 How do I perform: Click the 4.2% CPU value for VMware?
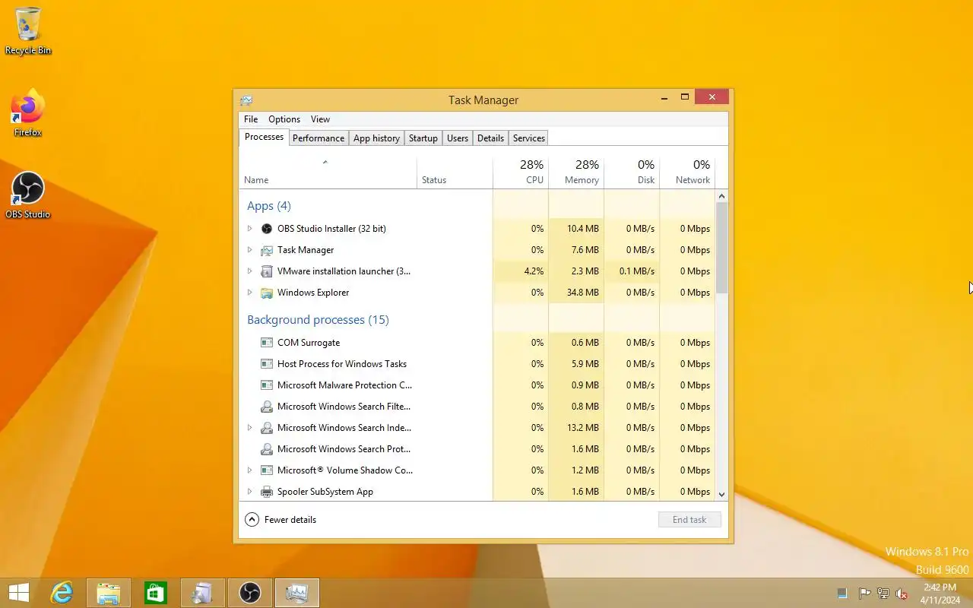pos(534,271)
